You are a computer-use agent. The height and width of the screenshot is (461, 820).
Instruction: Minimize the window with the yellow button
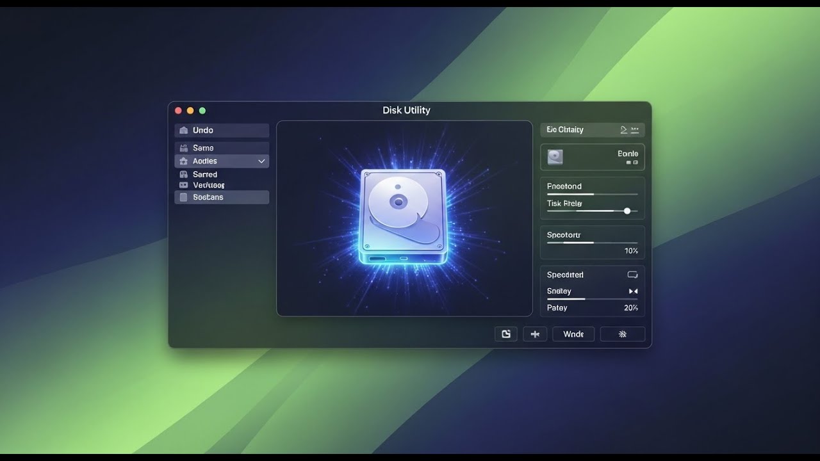point(190,111)
